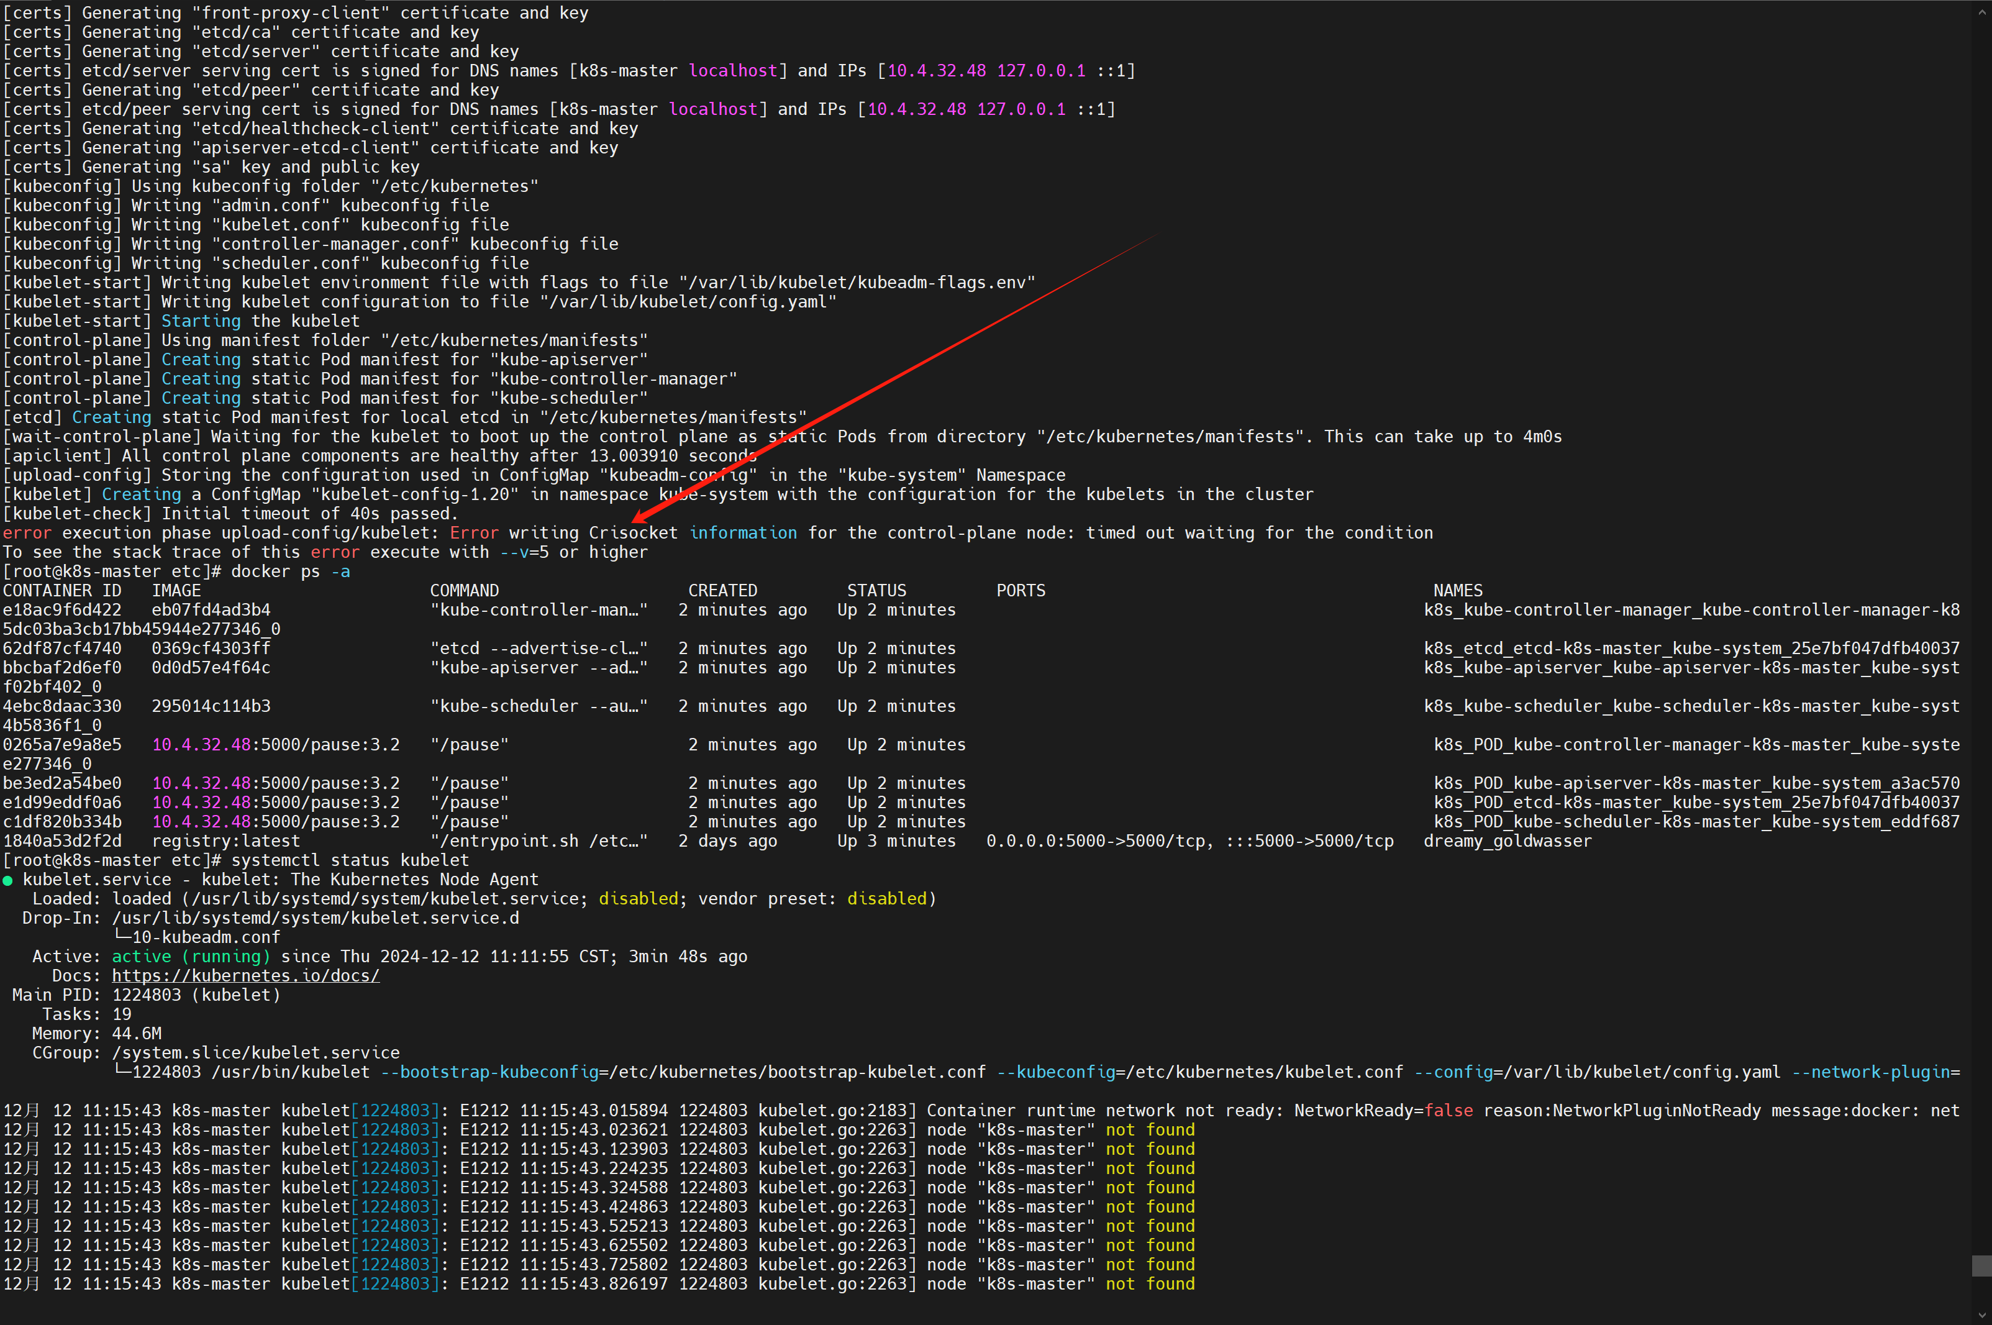Click container name 'dreamy_goldwasser'
1992x1325 pixels.
point(1508,842)
